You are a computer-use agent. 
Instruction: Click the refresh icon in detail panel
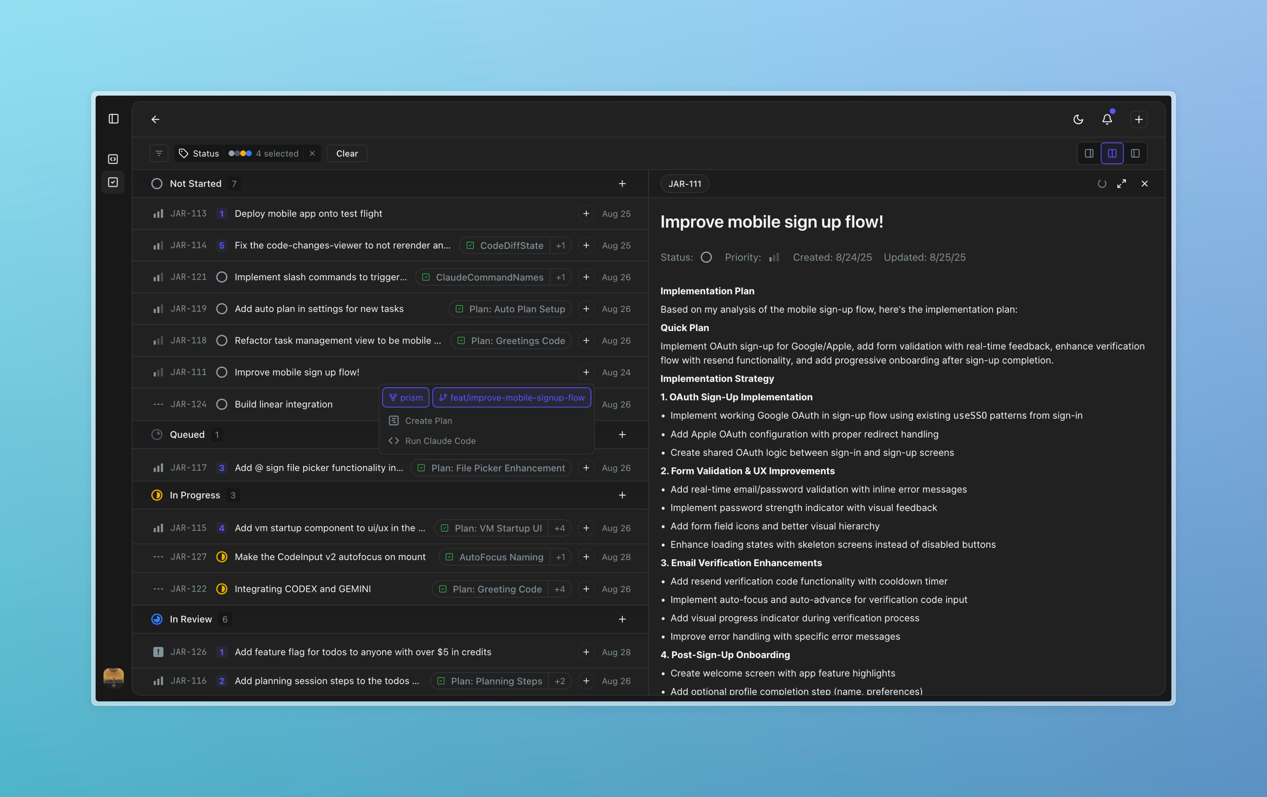pos(1102,183)
